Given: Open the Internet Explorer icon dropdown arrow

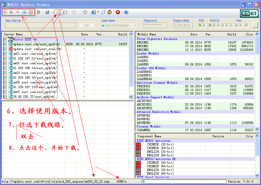Looking at the screenshot, I should [x=98, y=12].
